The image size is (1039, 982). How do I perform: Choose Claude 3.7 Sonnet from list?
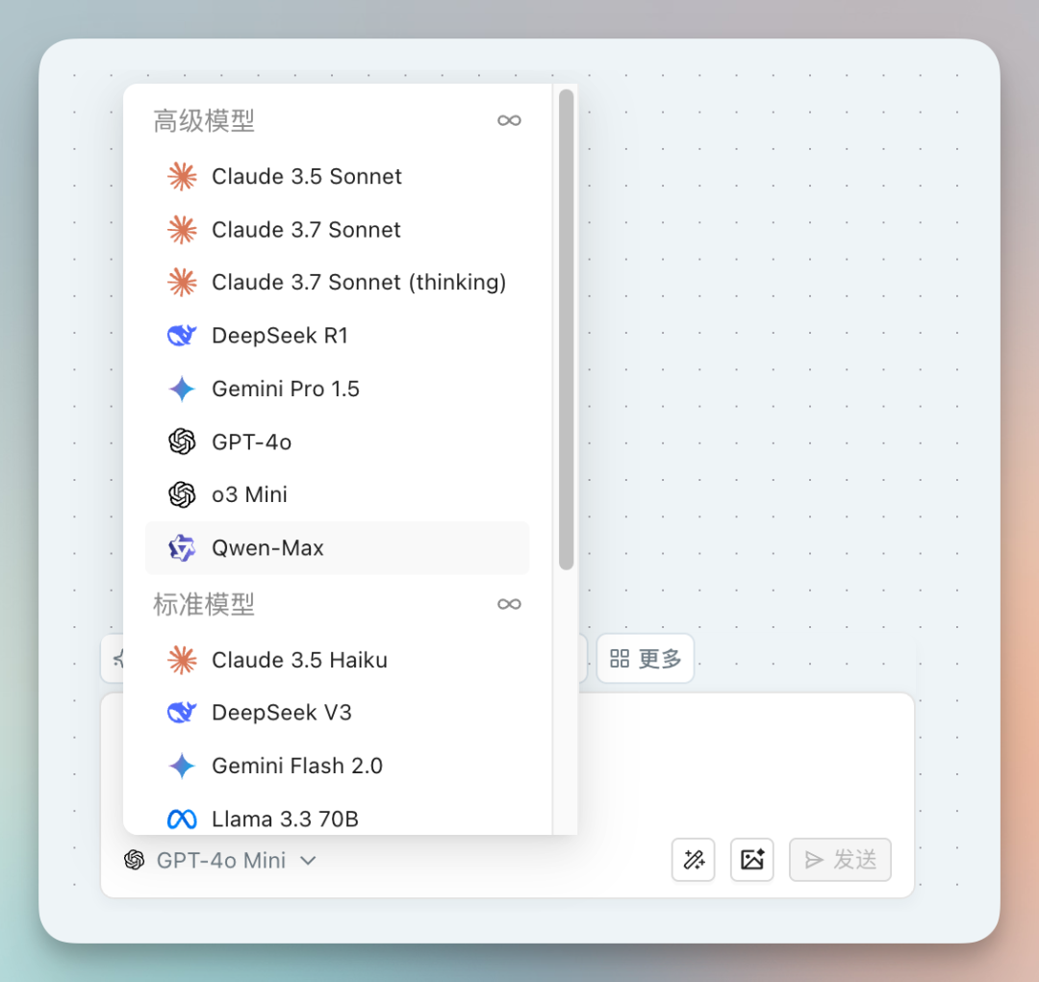[338, 229]
